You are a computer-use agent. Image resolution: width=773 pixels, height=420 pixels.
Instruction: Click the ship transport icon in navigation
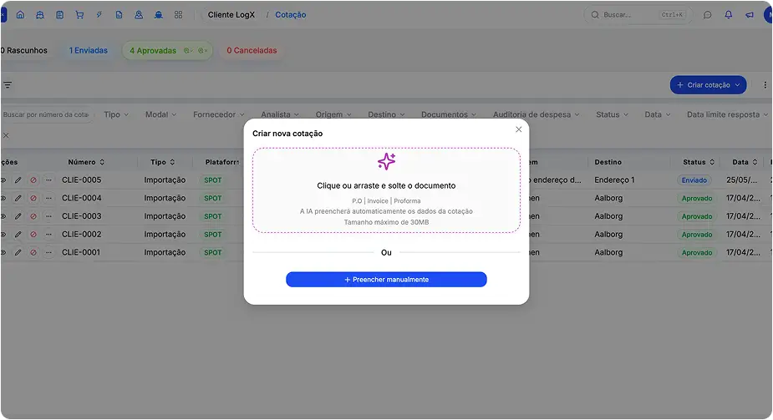tap(40, 15)
